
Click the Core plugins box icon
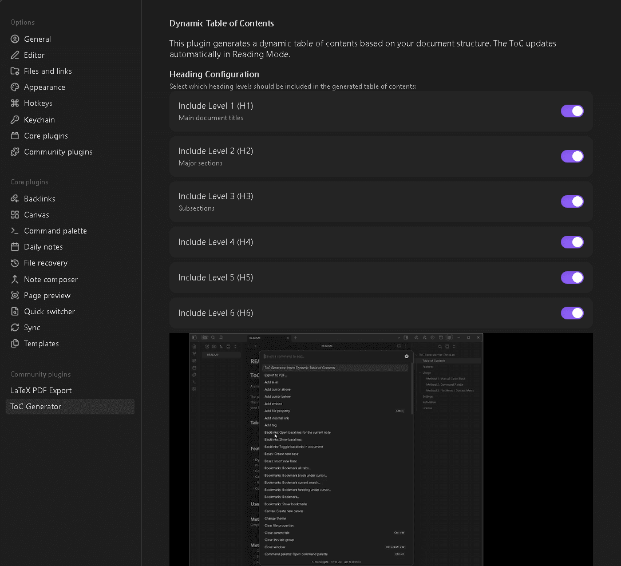point(15,136)
